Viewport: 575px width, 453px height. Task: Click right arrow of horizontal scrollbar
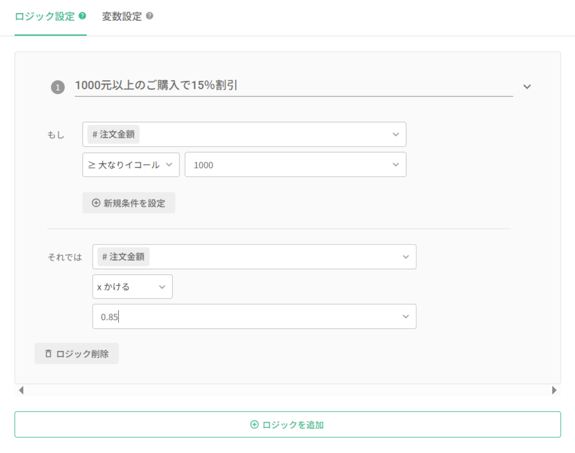coord(554,390)
